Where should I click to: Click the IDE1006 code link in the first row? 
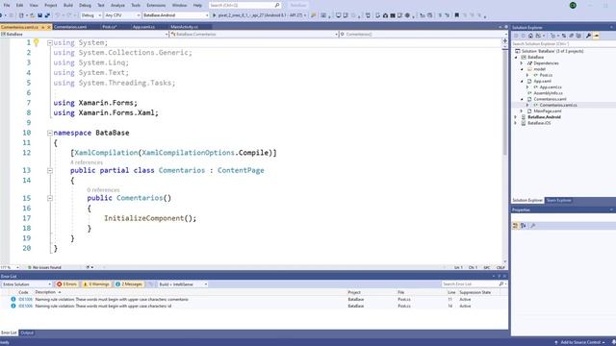(x=26, y=299)
